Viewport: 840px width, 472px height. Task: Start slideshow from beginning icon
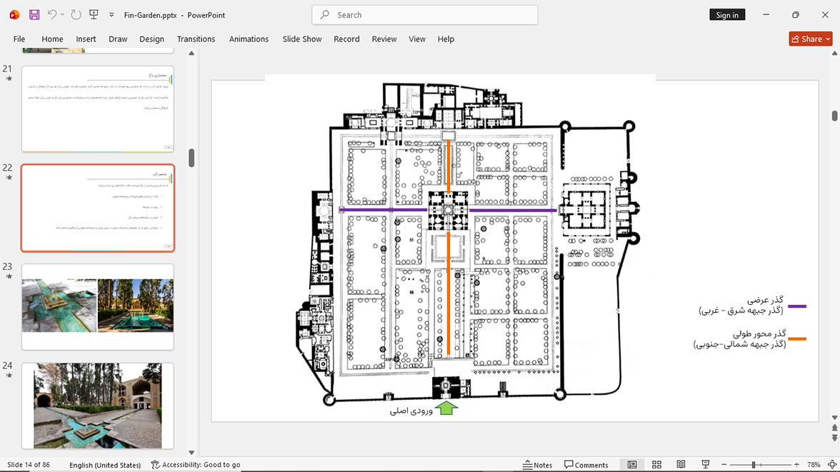click(94, 15)
